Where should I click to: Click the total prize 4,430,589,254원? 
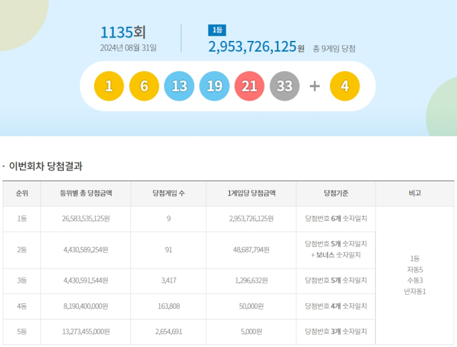[x=86, y=250]
